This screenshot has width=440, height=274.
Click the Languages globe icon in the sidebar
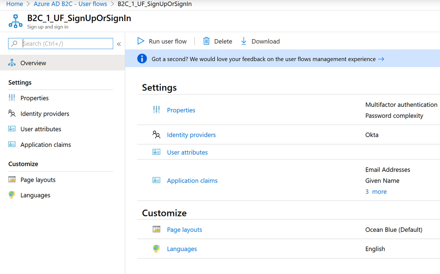[12, 195]
